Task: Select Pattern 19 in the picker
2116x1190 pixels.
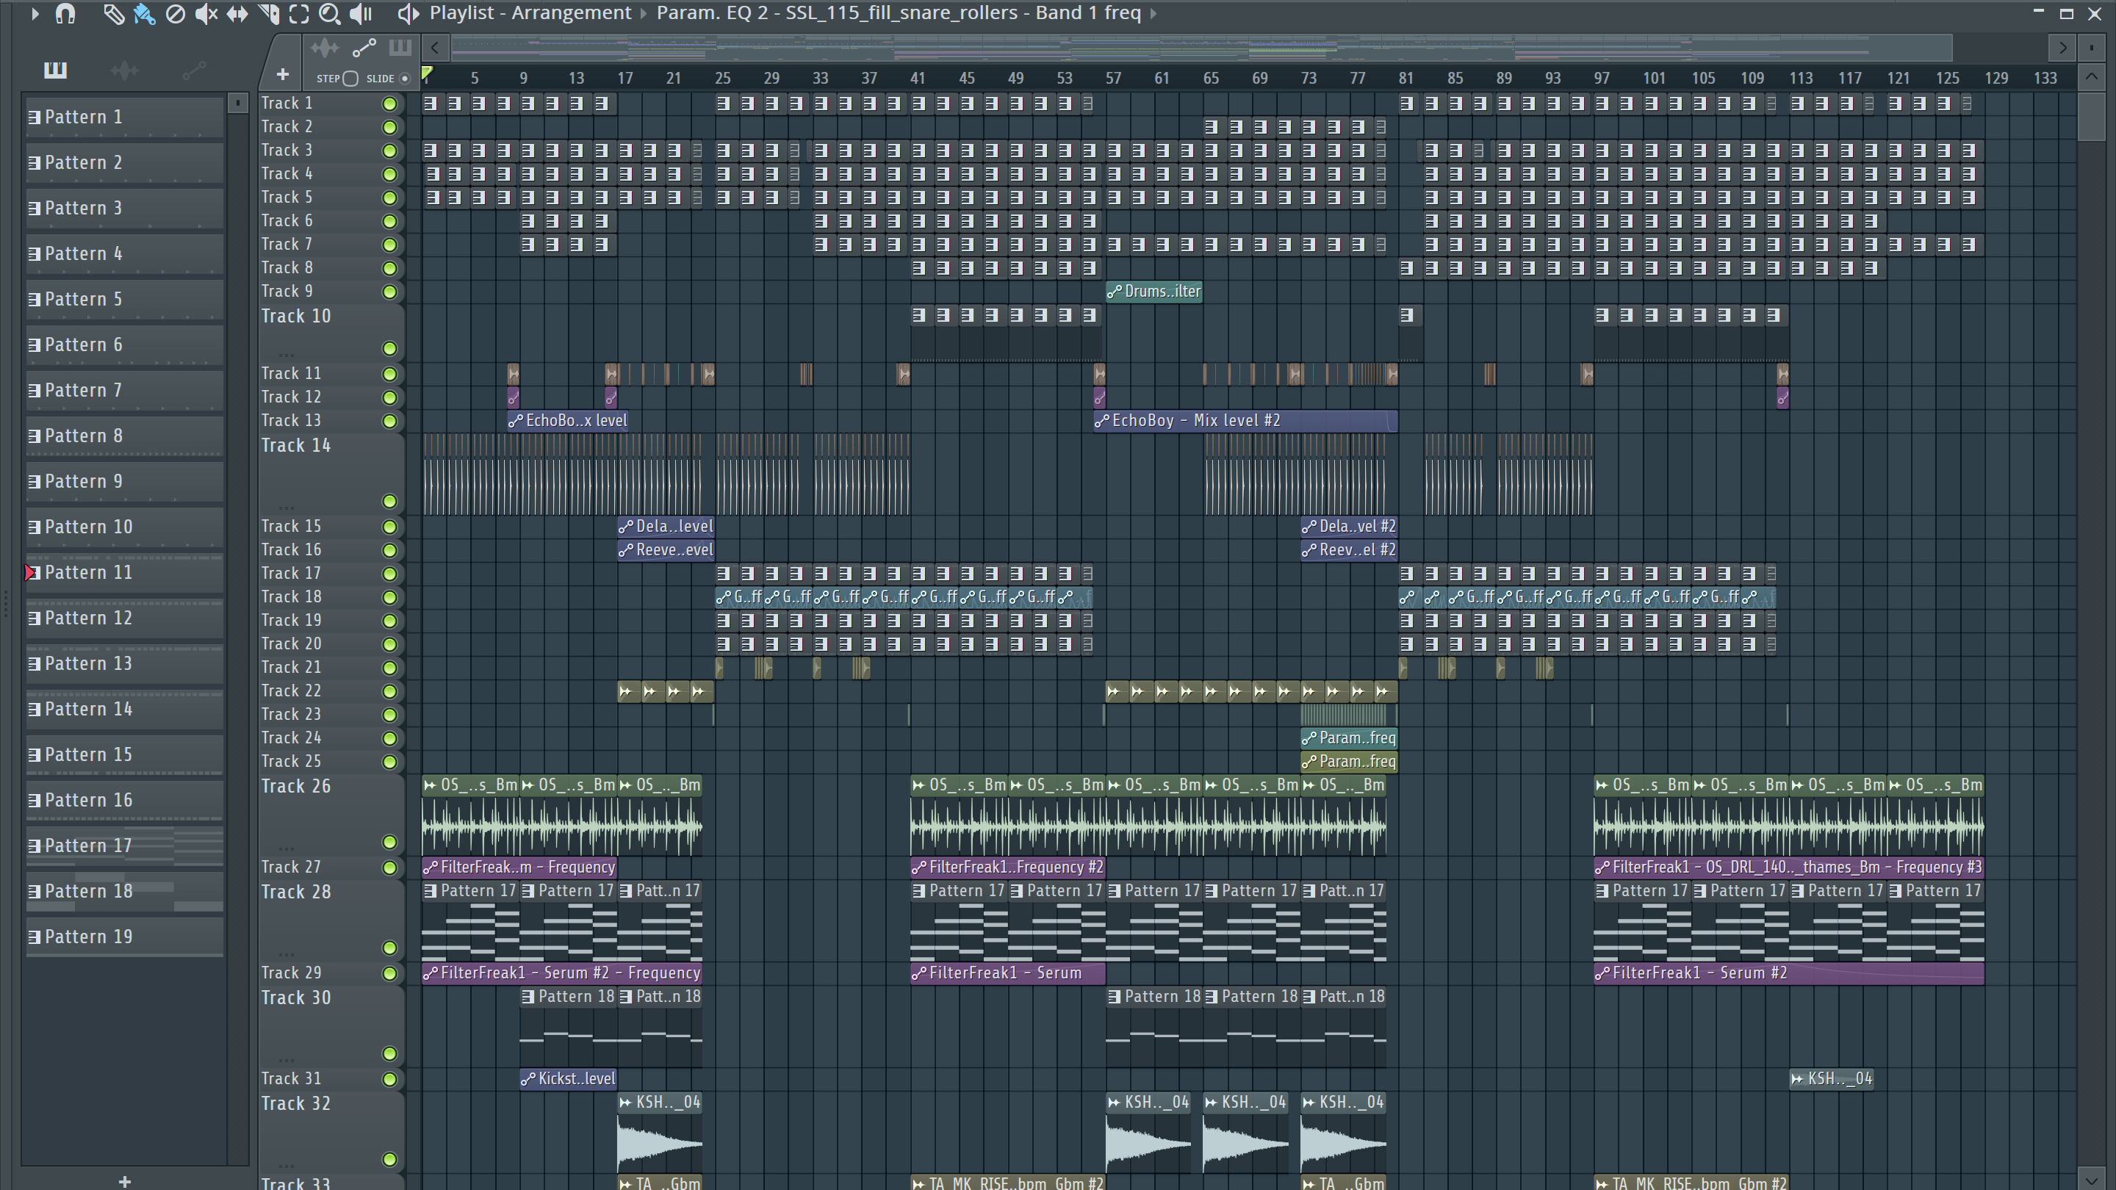Action: (124, 937)
